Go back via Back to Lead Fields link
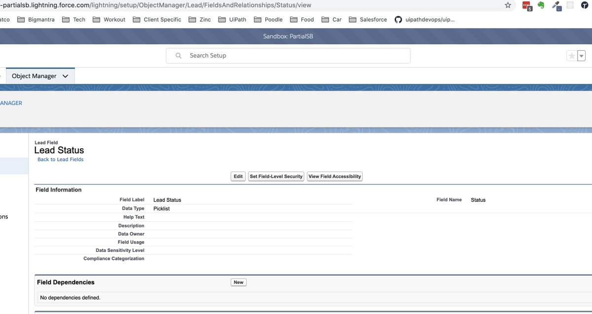Viewport: 592px width, 314px height. point(61,160)
